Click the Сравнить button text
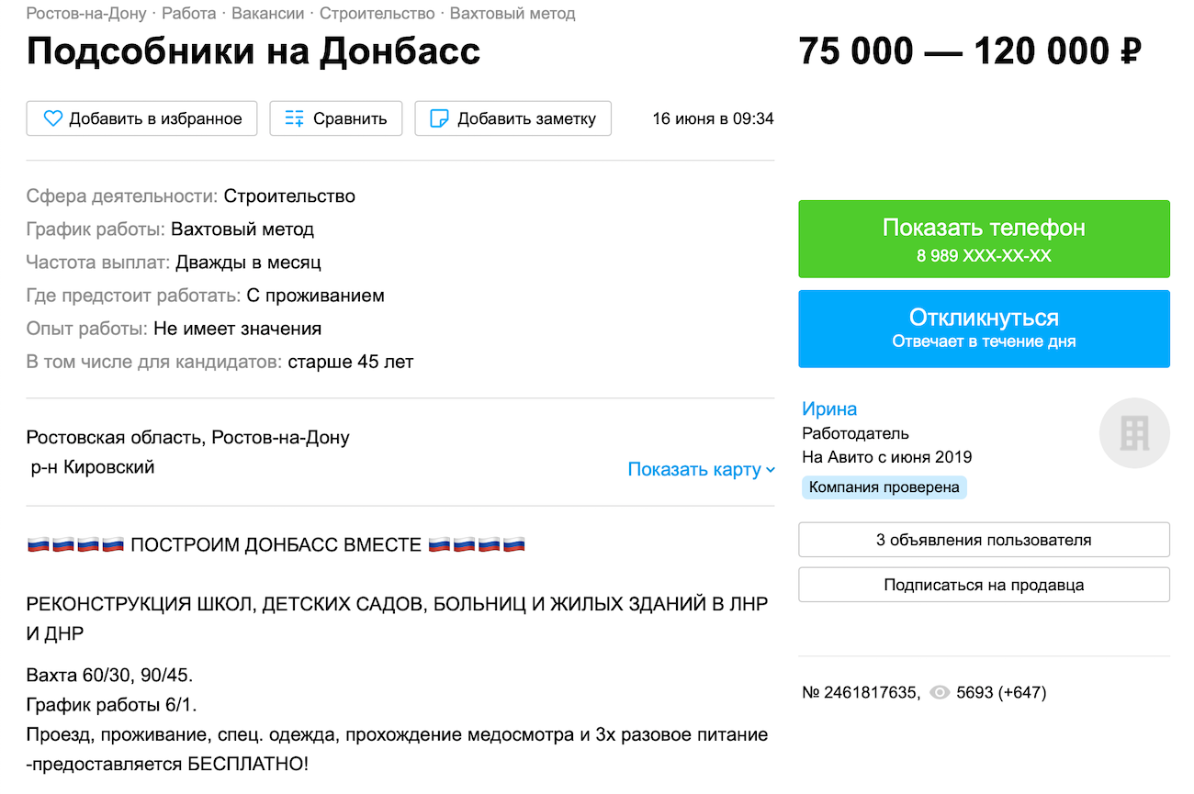This screenshot has height=794, width=1194. pos(350,118)
